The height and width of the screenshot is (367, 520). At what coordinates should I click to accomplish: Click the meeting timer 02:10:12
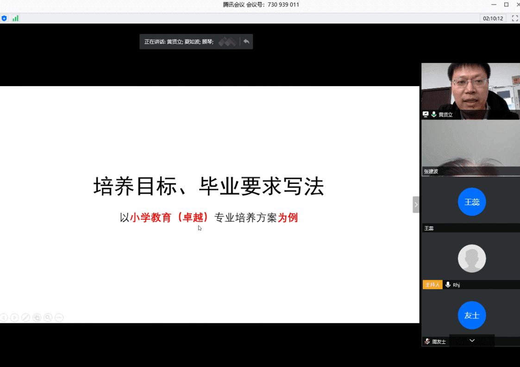click(x=493, y=19)
